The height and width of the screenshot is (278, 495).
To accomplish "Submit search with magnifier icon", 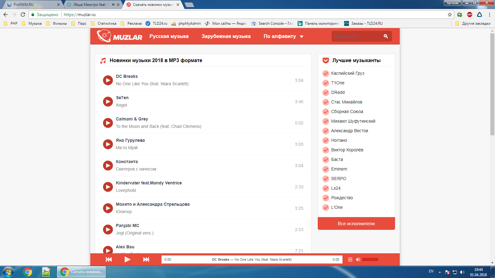I will [x=386, y=36].
